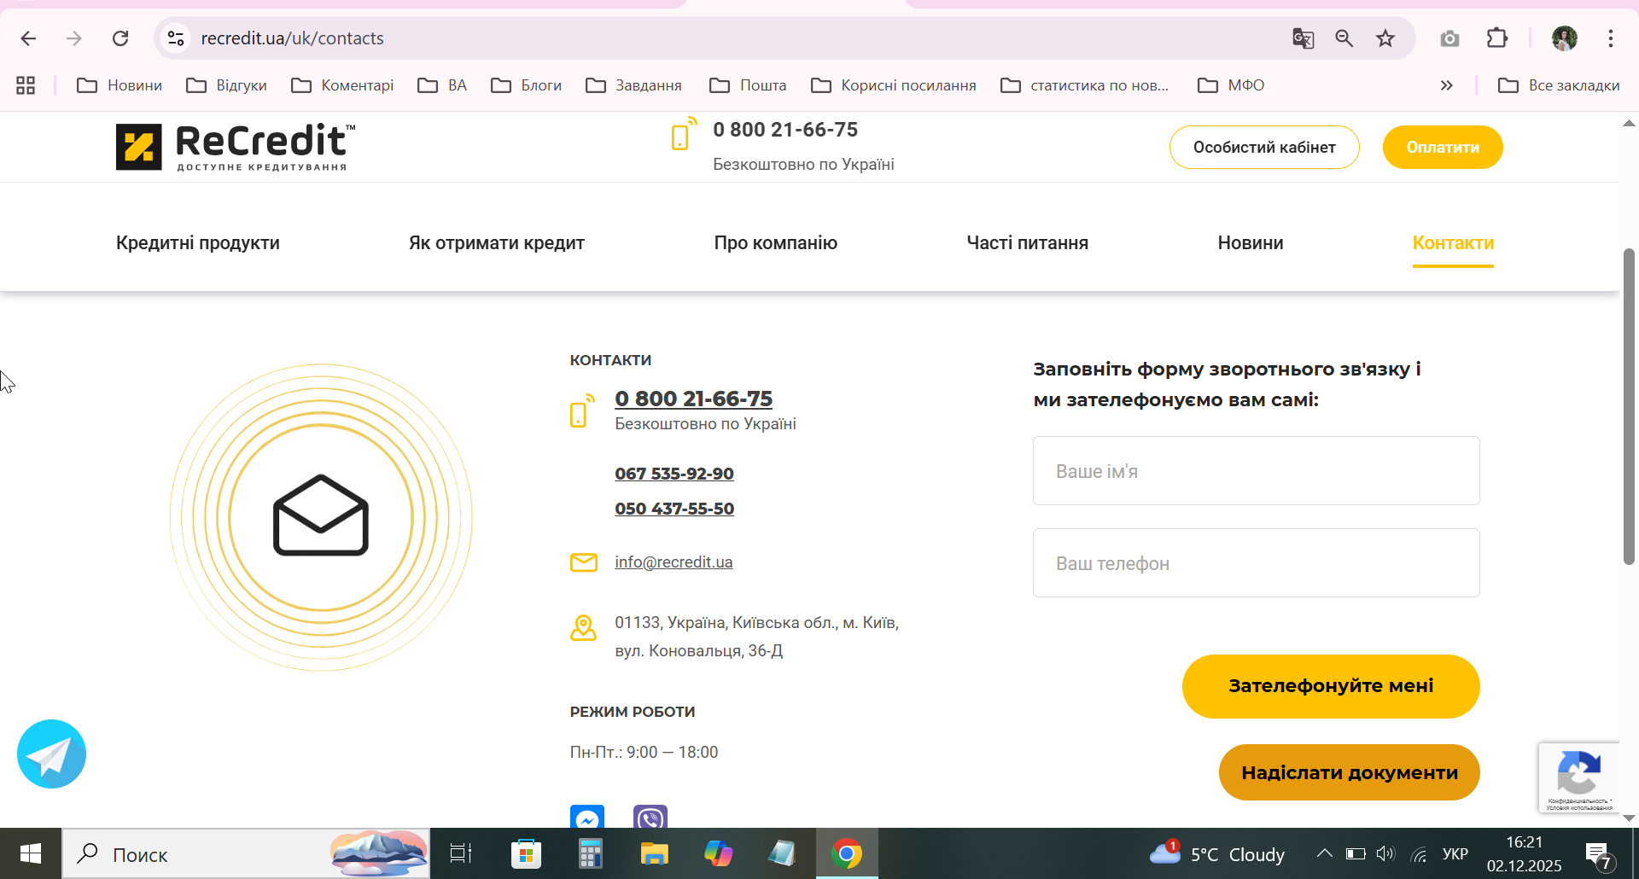Select the Контакти nav tab
This screenshot has height=879, width=1639.
[x=1453, y=243]
